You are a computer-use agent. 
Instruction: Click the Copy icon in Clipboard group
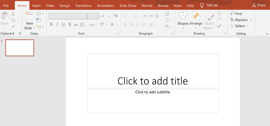[13, 20]
